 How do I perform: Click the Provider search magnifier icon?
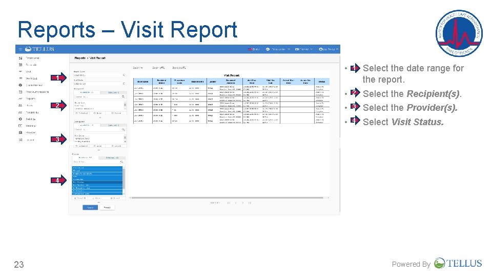(124, 129)
